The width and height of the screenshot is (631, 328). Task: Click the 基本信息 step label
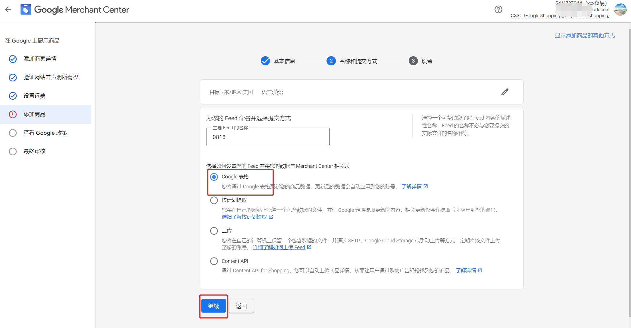coord(285,61)
